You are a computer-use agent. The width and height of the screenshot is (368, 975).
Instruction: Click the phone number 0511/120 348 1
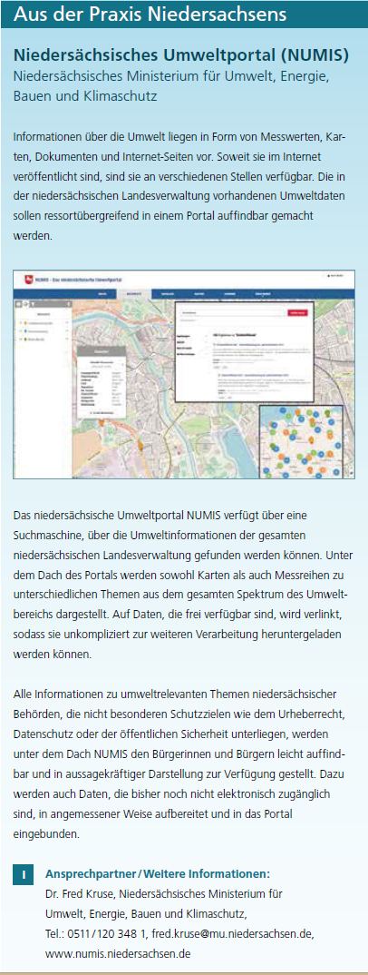[105, 934]
